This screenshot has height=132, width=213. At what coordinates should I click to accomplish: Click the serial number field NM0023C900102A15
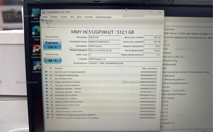click(x=104, y=42)
